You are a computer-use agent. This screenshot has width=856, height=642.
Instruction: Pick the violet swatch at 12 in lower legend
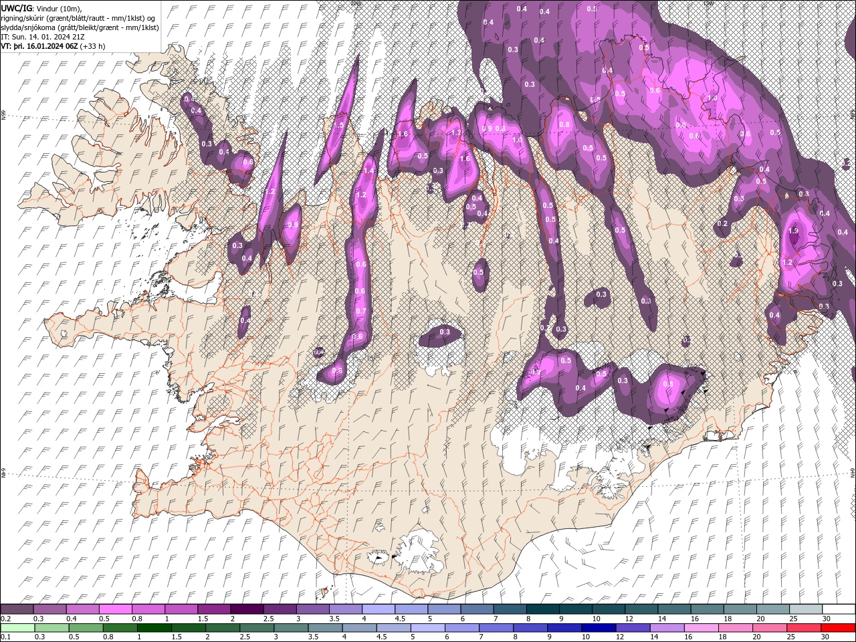[x=632, y=628]
